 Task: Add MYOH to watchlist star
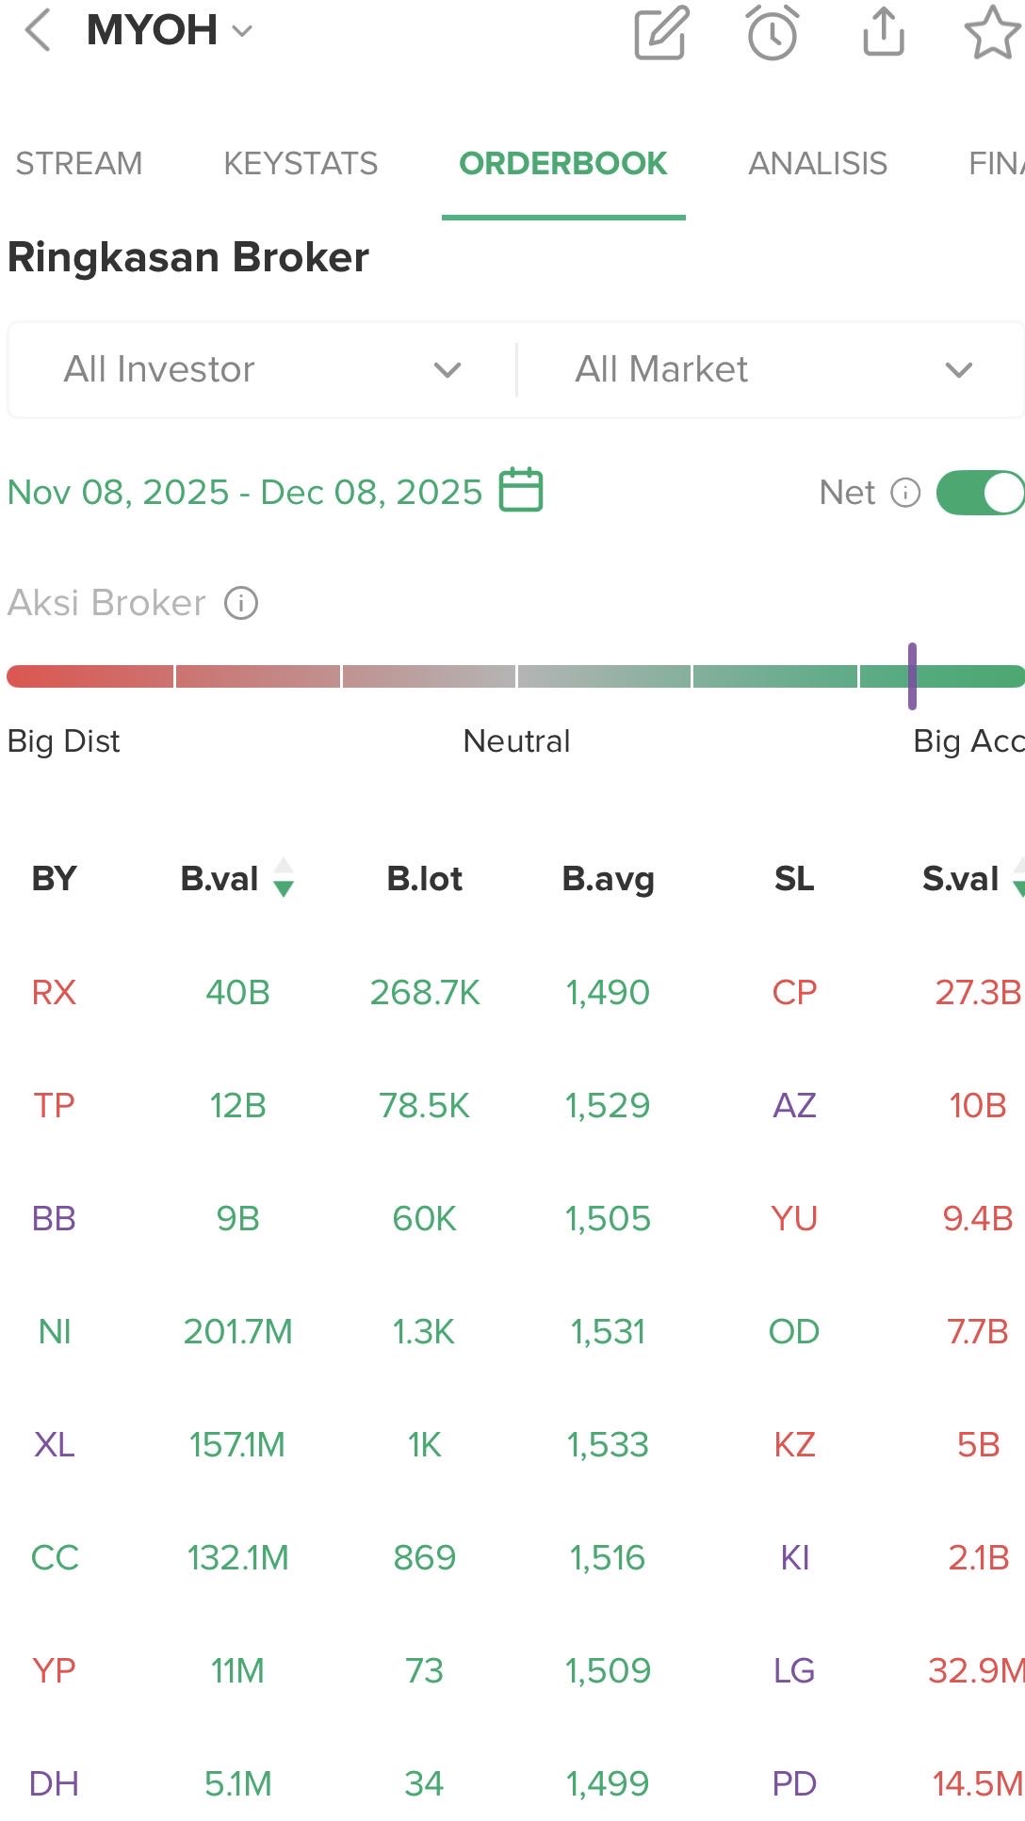992,33
